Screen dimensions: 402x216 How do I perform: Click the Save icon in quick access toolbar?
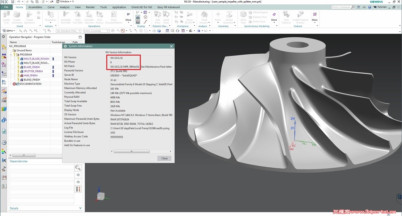[13, 2]
